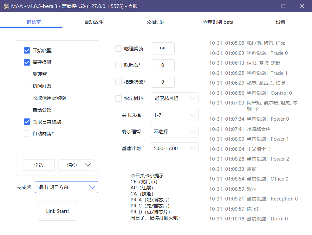
Task: Click log entry 当前设施: Trade 0
Action: pos(267,53)
